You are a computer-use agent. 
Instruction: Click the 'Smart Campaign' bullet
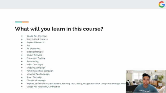pyautogui.click(x=34, y=77)
